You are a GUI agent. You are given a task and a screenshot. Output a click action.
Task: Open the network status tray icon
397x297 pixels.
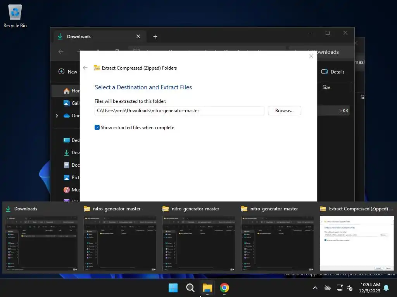pos(340,288)
